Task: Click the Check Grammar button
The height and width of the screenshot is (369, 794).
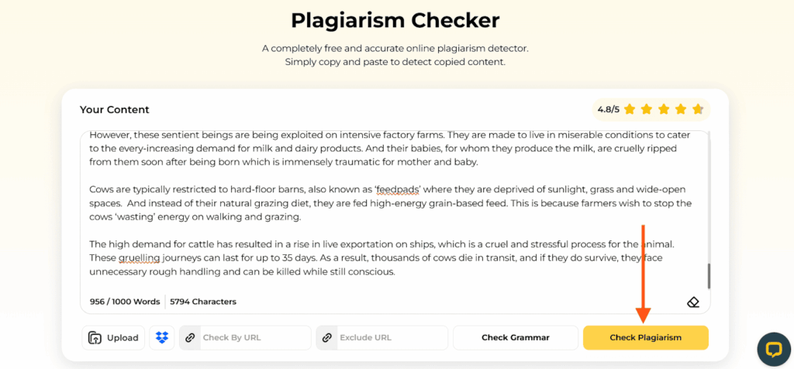Action: (x=516, y=338)
